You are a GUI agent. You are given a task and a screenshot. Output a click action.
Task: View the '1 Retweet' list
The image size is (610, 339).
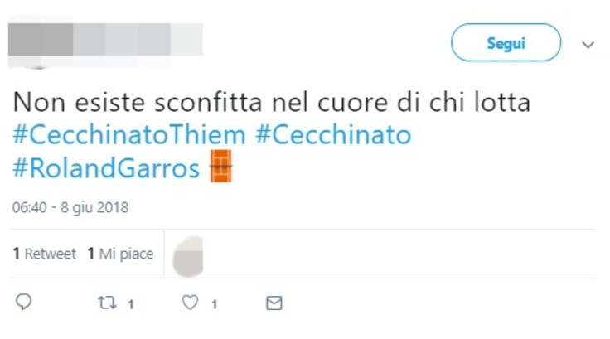click(45, 254)
